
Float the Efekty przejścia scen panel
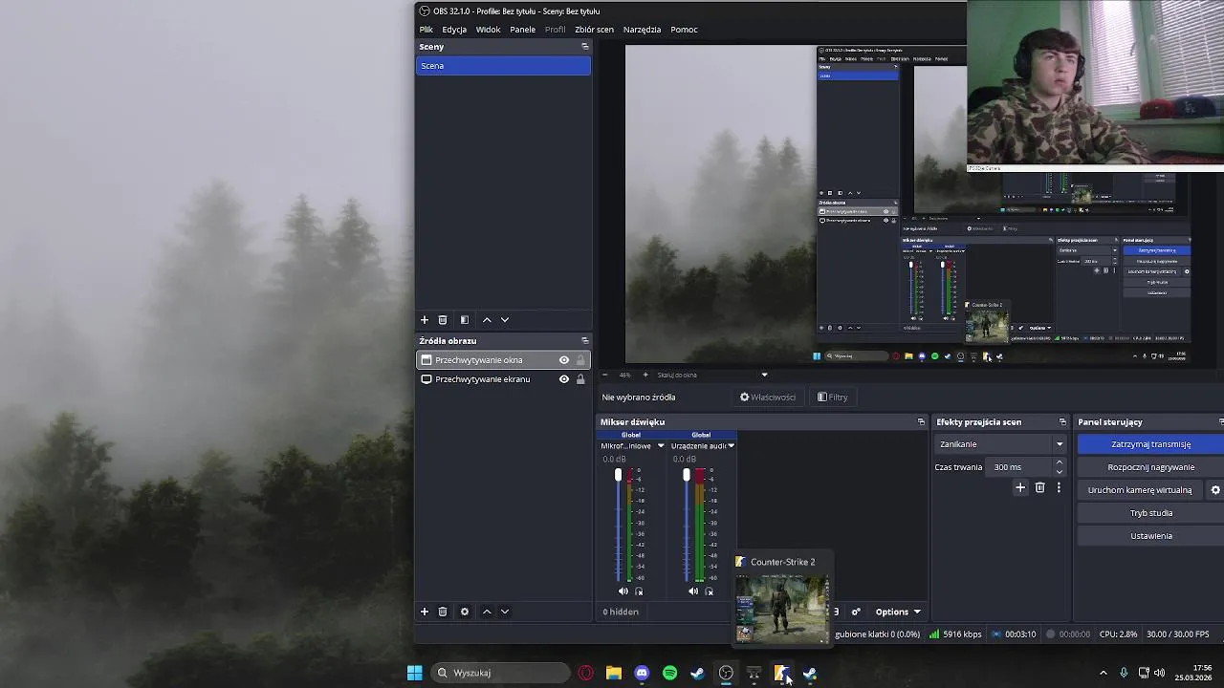1062,422
